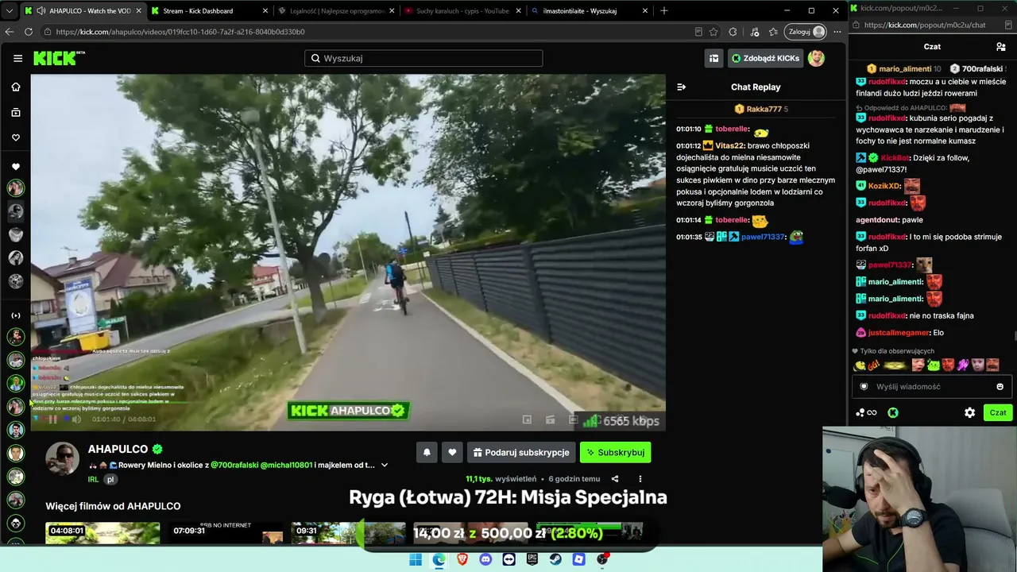1017x572 pixels.
Task: Expand the stream title description chevron
Action: (385, 466)
